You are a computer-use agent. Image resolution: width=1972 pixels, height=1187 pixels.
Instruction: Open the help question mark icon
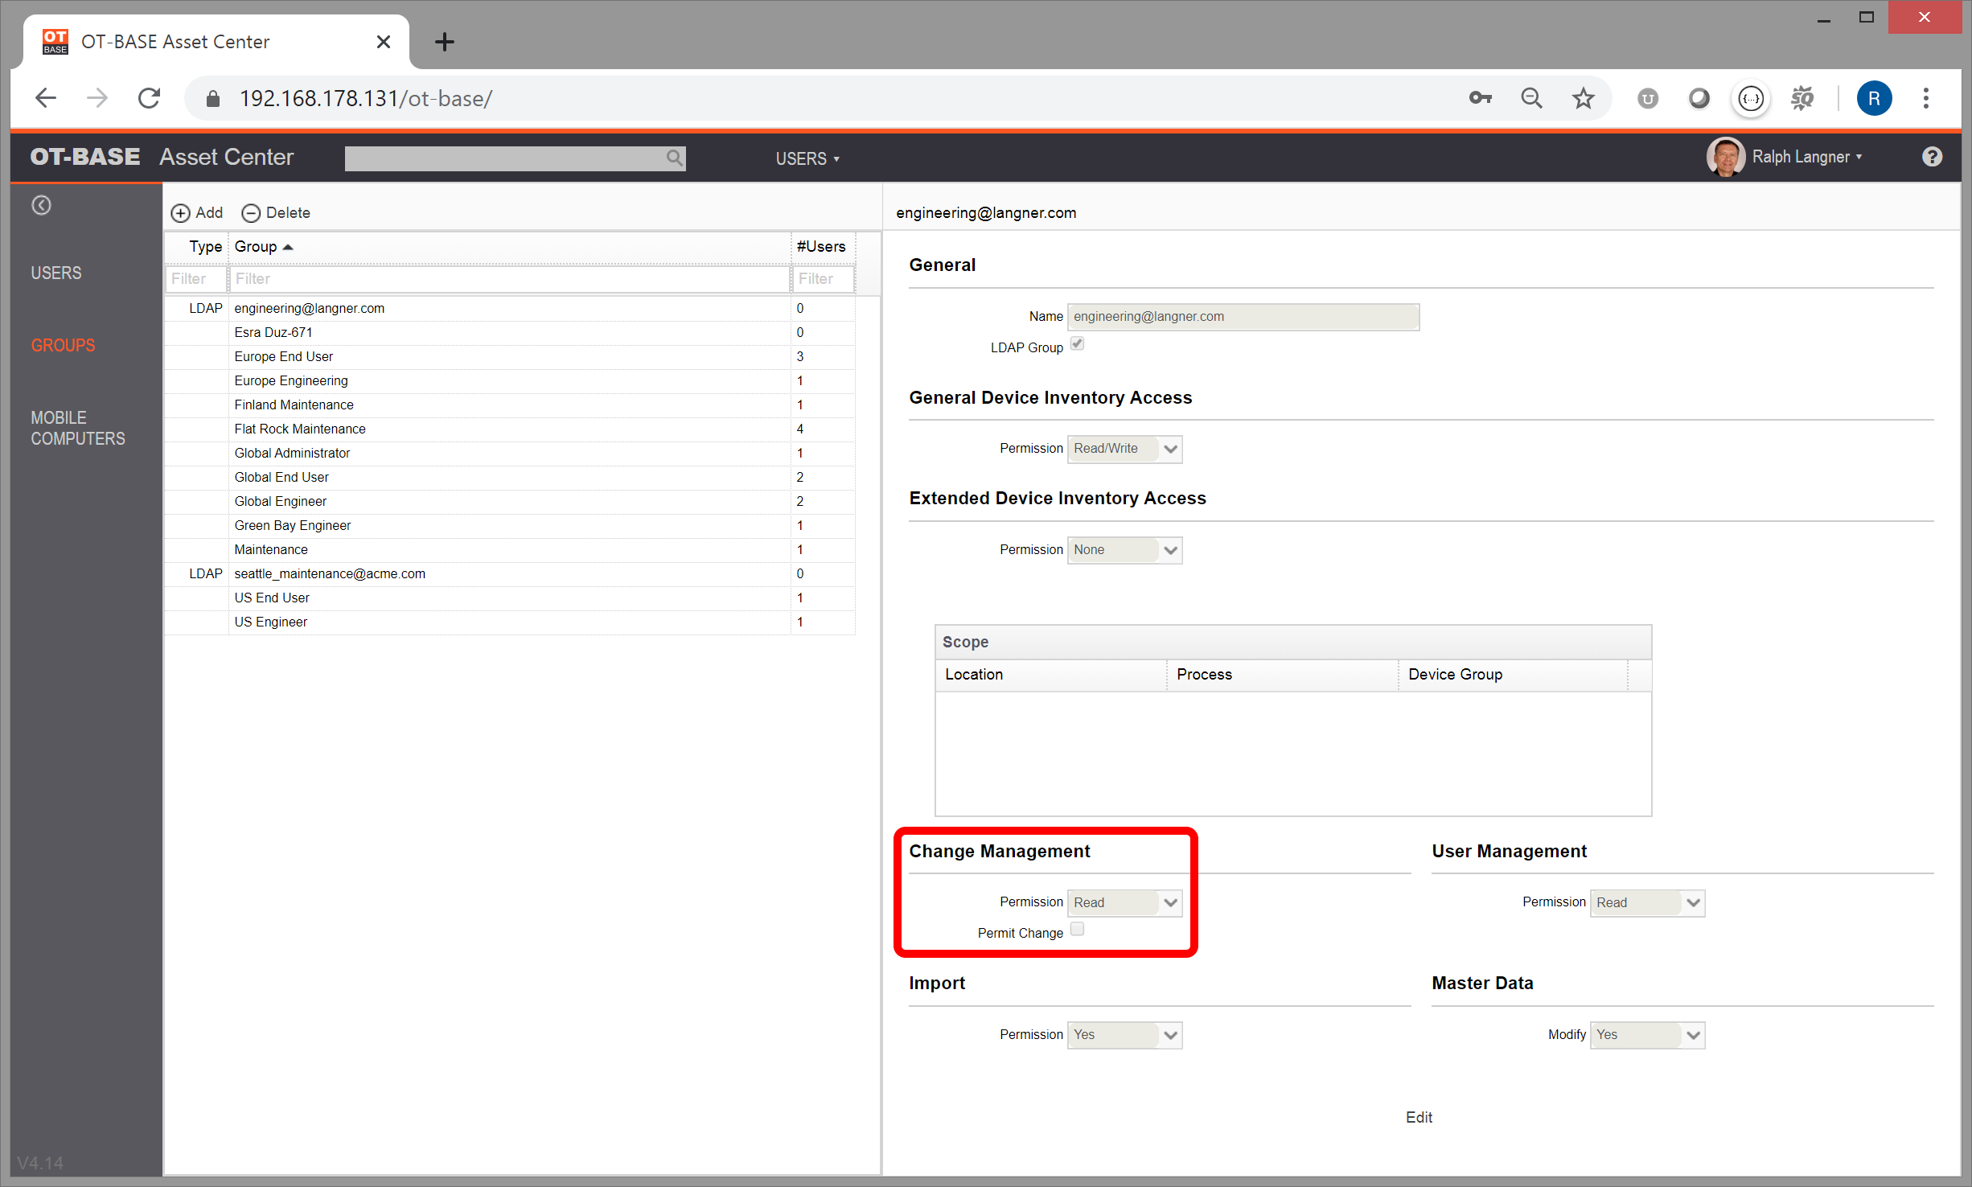[1932, 157]
